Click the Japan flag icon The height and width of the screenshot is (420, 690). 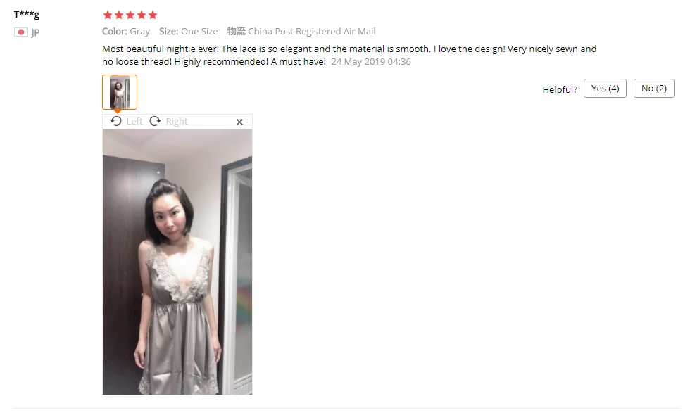click(20, 32)
